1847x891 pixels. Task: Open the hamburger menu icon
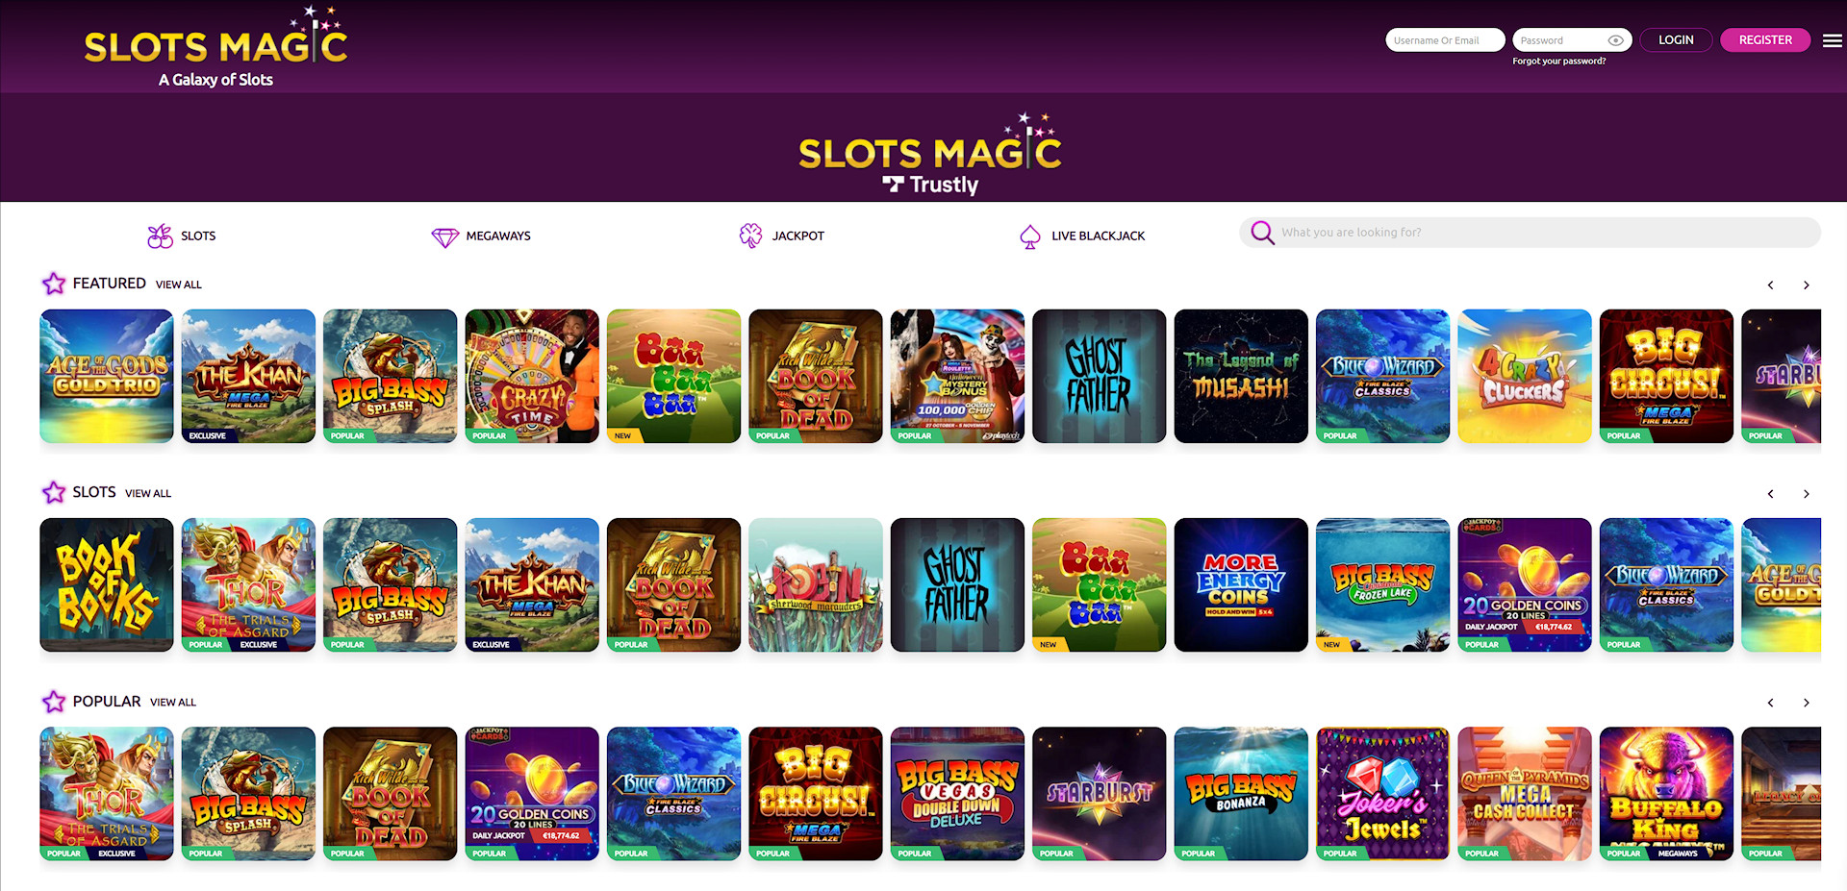[x=1832, y=40]
